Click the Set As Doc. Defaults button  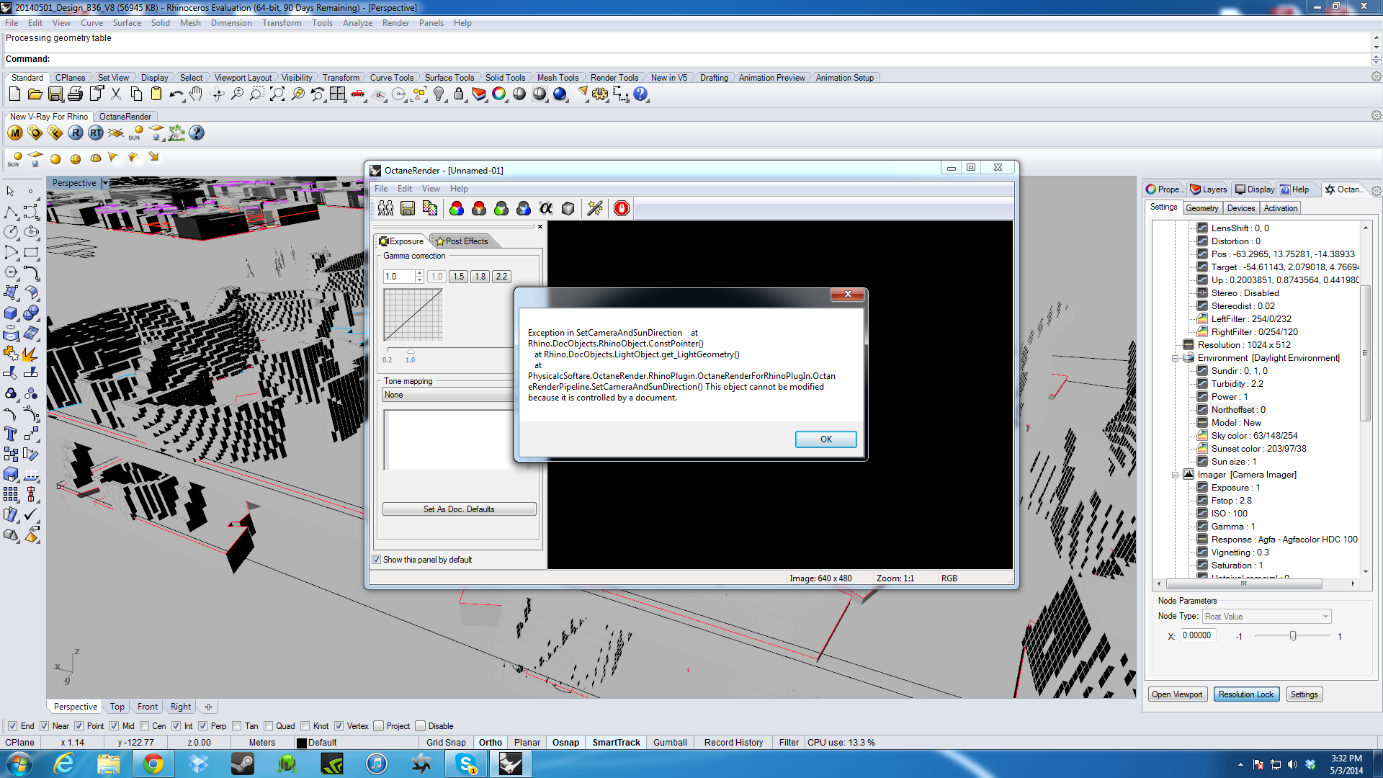459,509
